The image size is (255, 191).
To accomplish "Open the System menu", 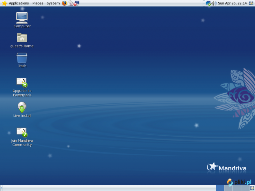I will 53,3.
